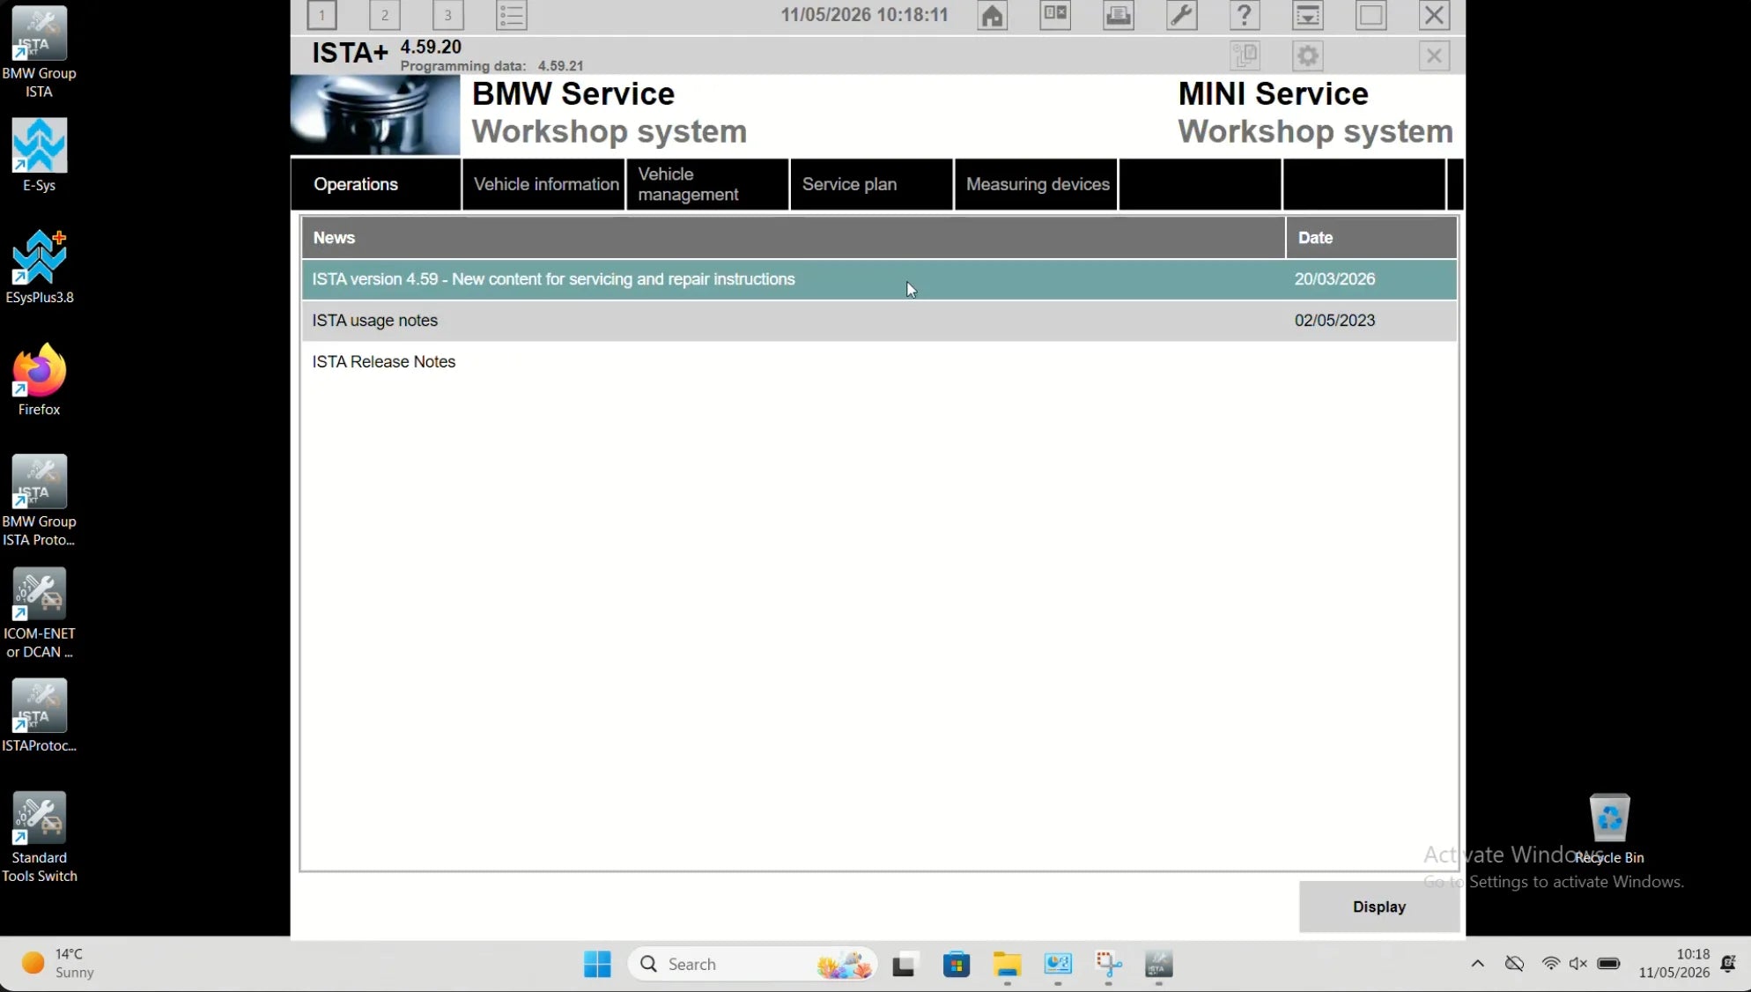Open ESysPlus3.8 desktop shortcut
Viewport: 1751px width, 992px height.
point(39,267)
